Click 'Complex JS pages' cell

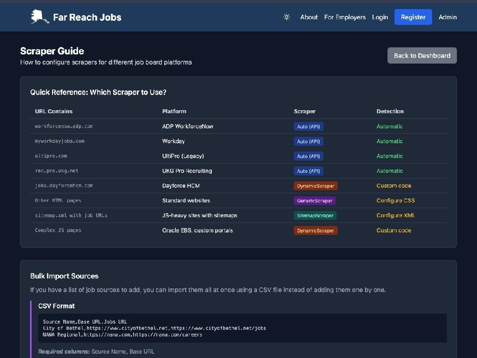coord(58,231)
